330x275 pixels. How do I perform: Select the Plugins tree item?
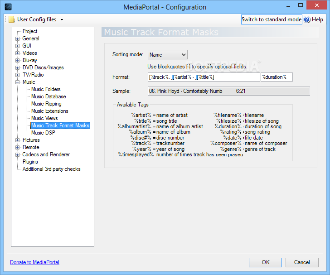(x=30, y=162)
